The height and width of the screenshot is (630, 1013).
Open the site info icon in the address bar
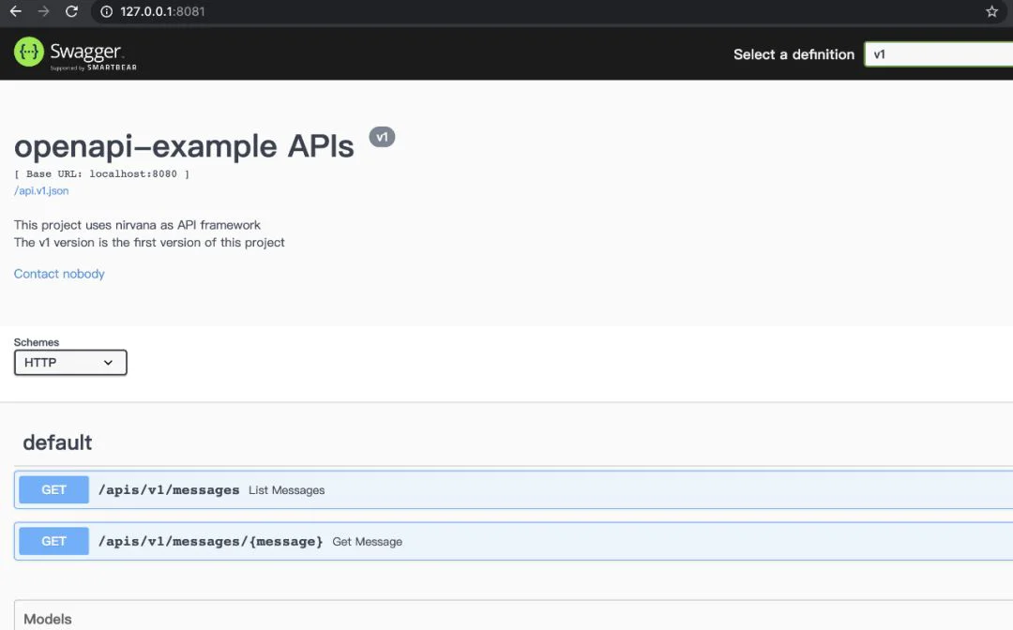point(107,11)
